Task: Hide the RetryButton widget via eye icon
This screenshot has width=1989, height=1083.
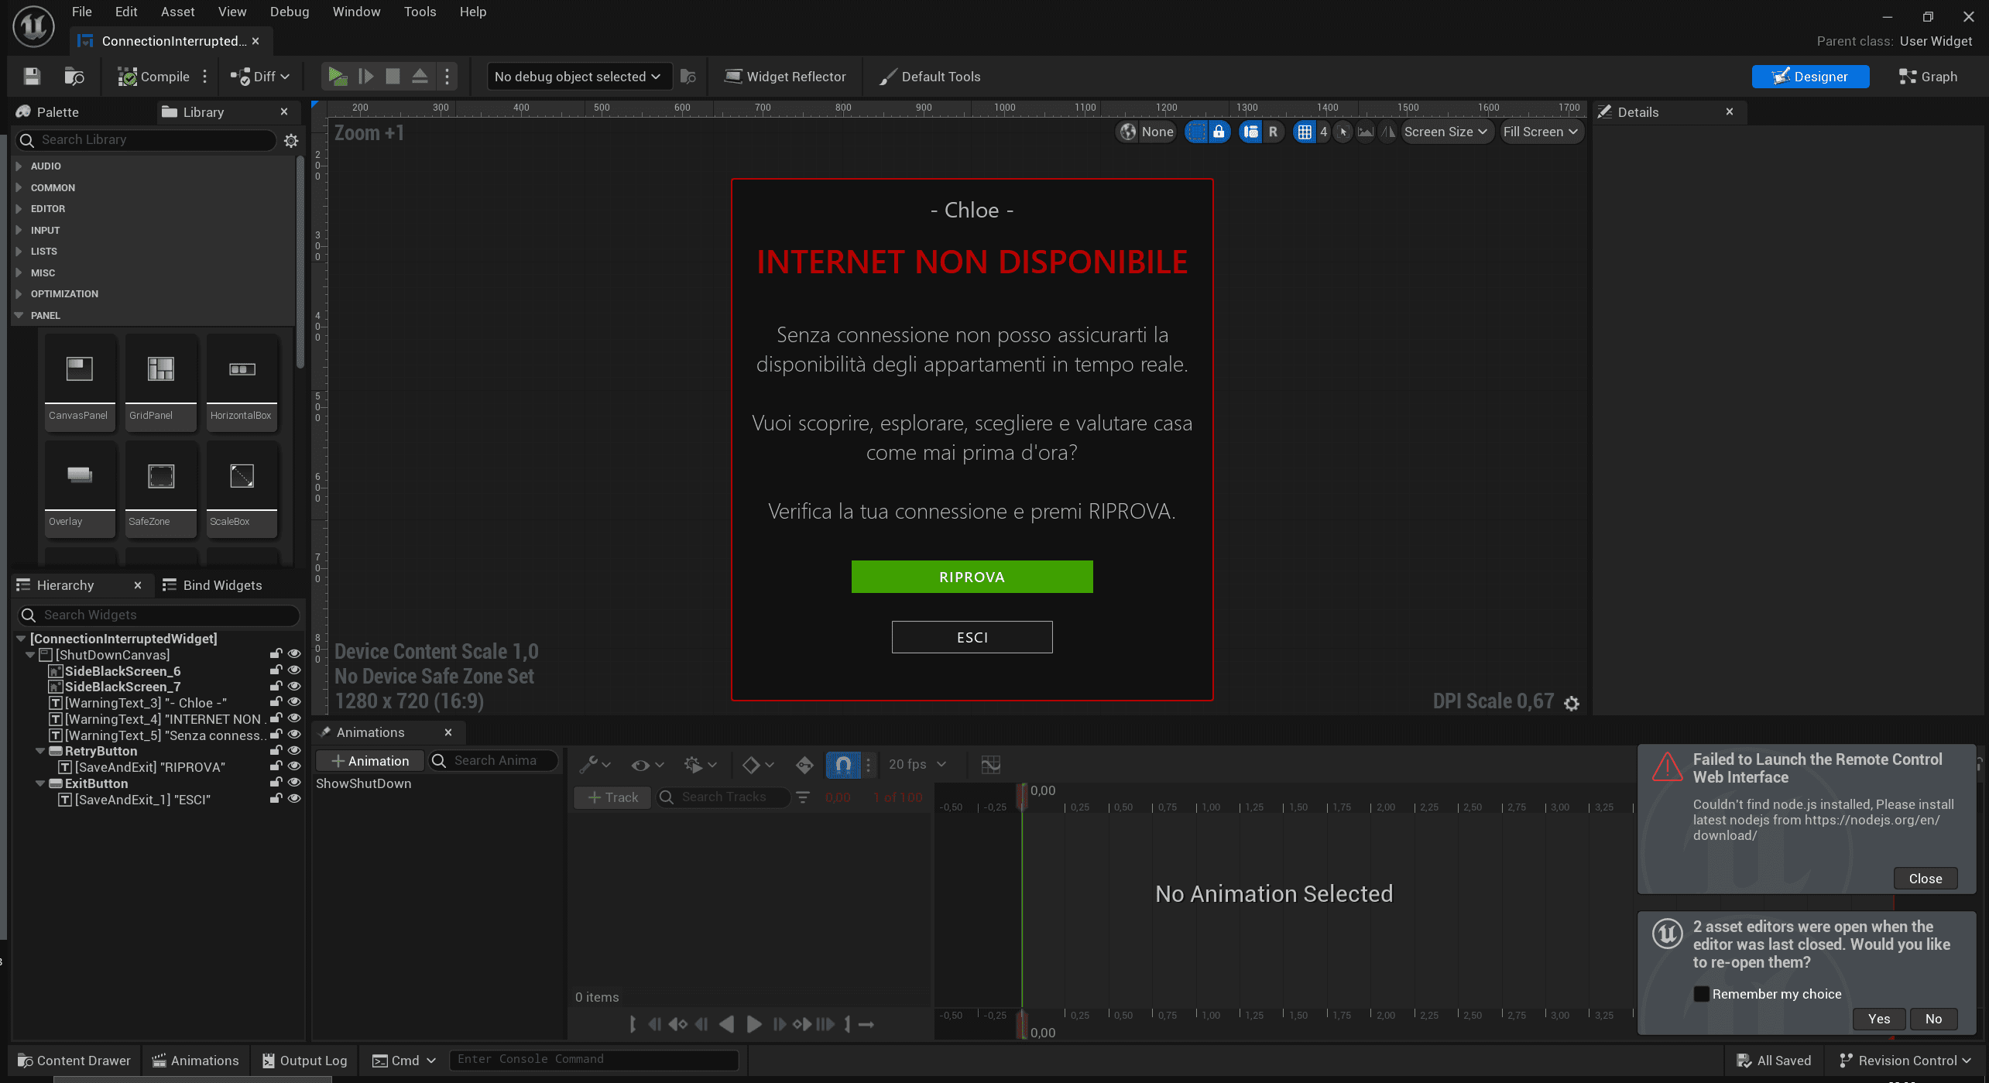Action: pos(294,750)
